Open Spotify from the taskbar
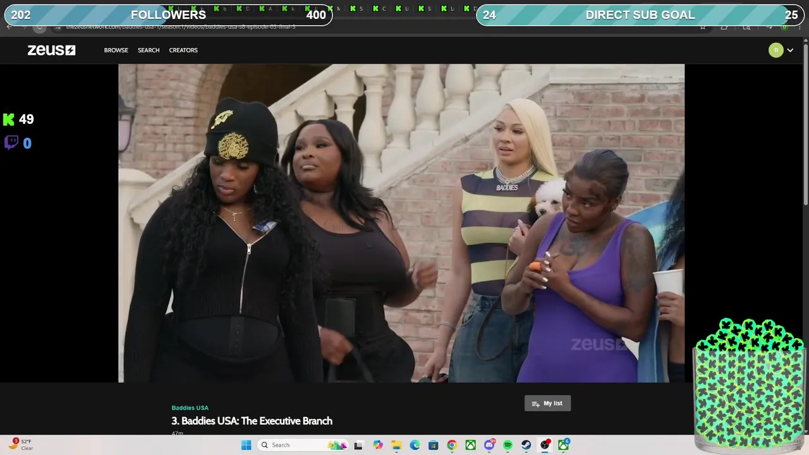 pyautogui.click(x=508, y=445)
